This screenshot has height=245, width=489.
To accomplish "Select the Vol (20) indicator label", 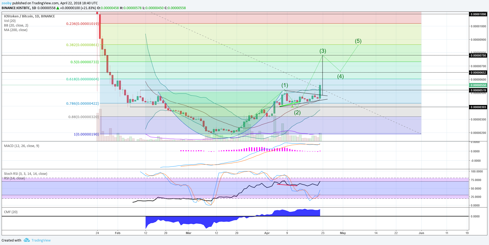I will (x=10, y=21).
